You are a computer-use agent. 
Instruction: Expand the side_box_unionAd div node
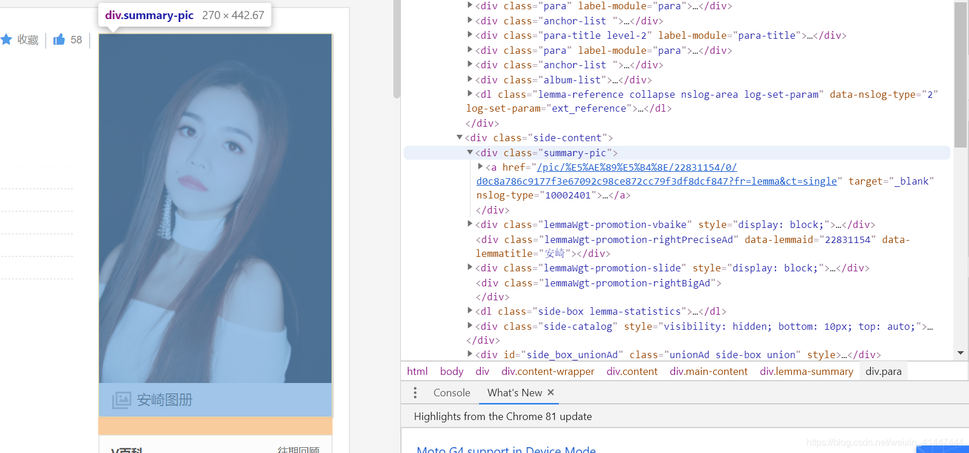pyautogui.click(x=470, y=355)
